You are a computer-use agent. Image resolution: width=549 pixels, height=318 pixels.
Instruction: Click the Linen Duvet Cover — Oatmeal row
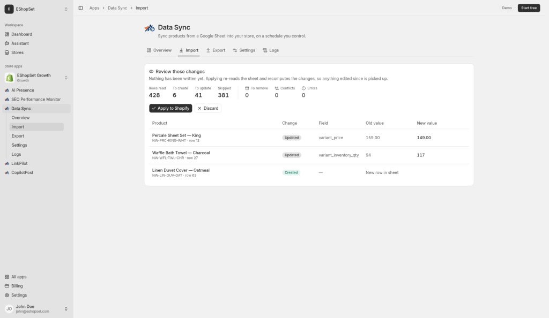(309, 172)
